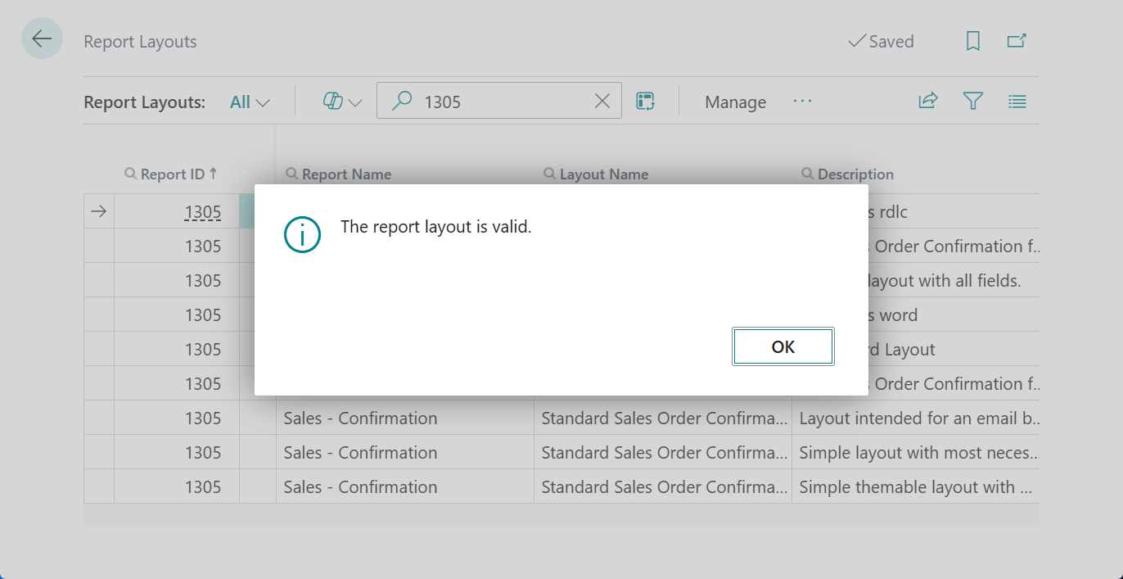Enter analysis mode via the icon beside search
This screenshot has width=1123, height=579.
(x=646, y=100)
